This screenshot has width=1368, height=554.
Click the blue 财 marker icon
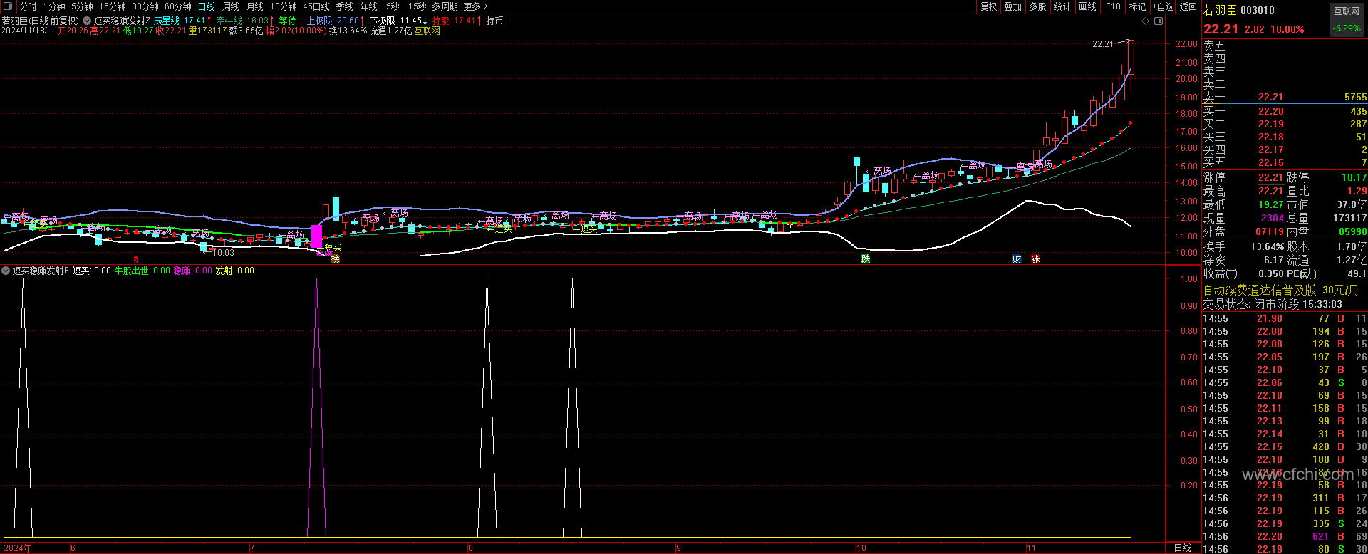pyautogui.click(x=1017, y=259)
